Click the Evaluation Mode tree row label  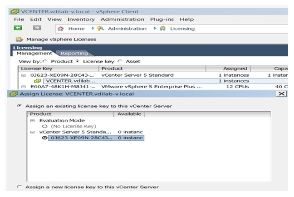(62, 120)
